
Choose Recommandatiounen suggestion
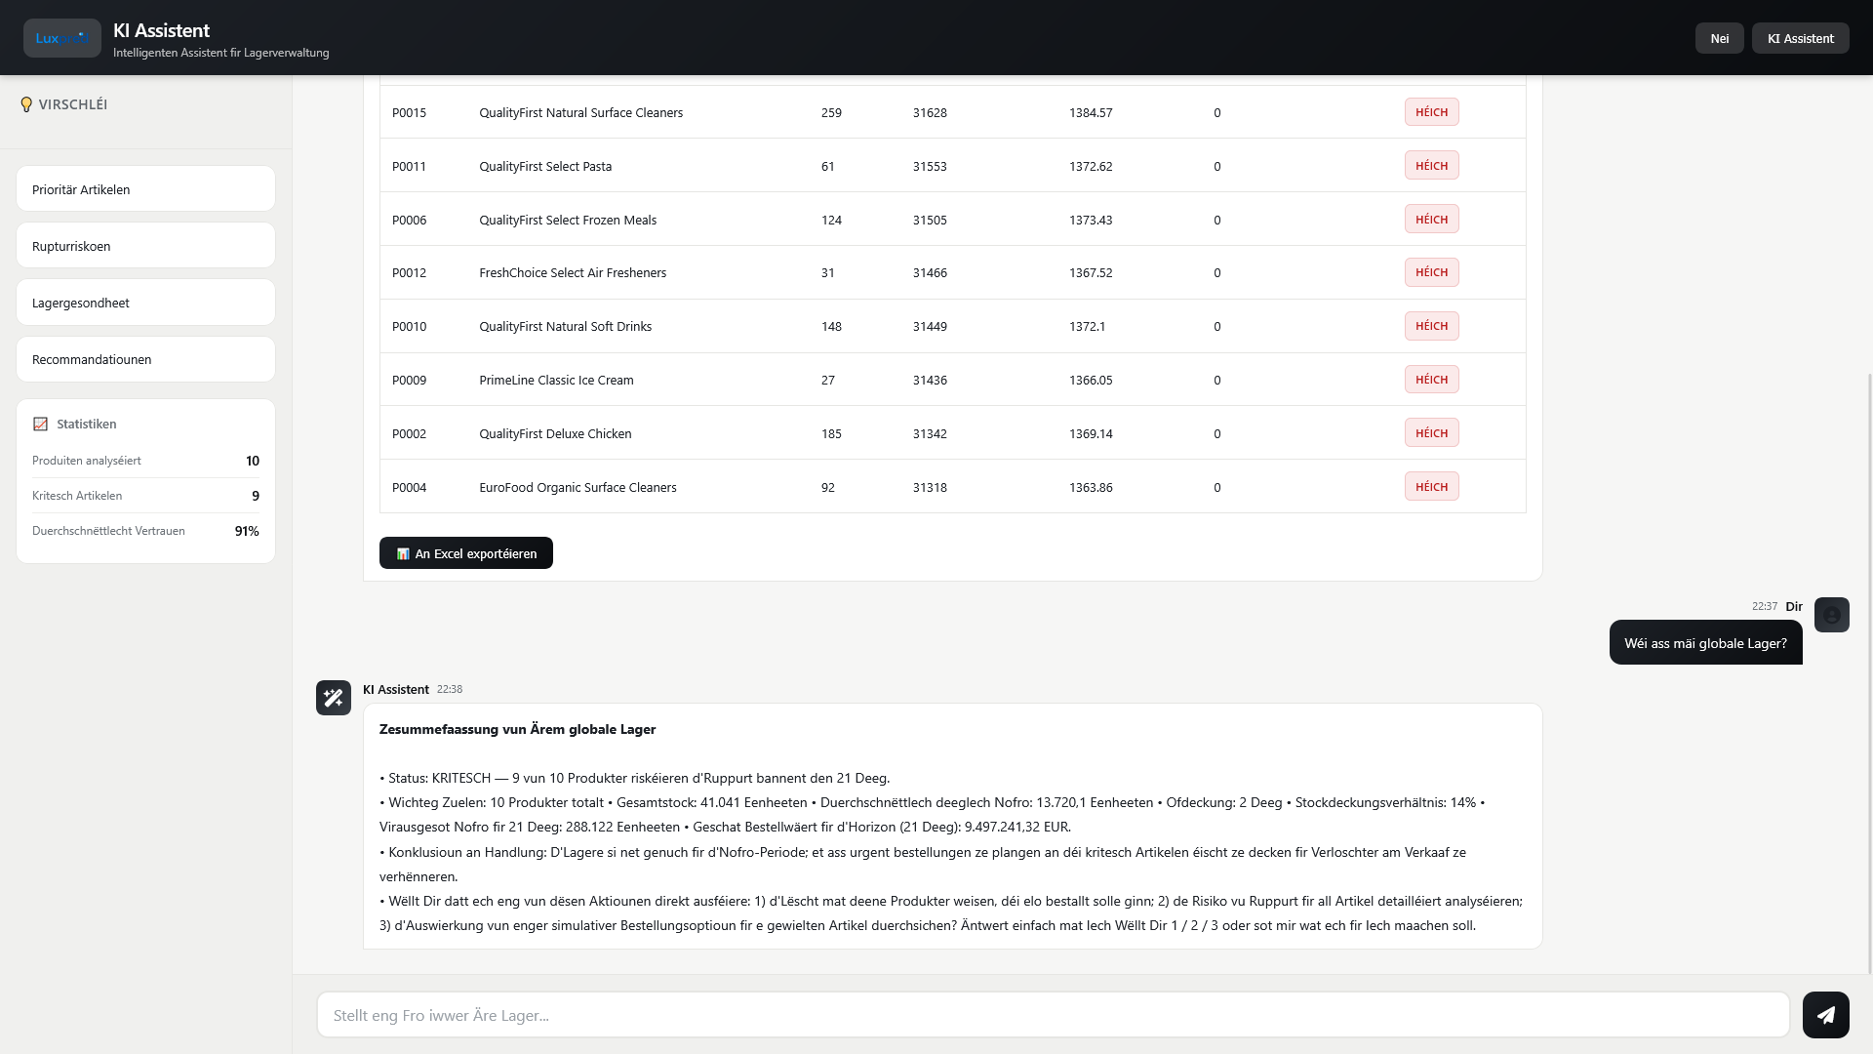point(145,359)
